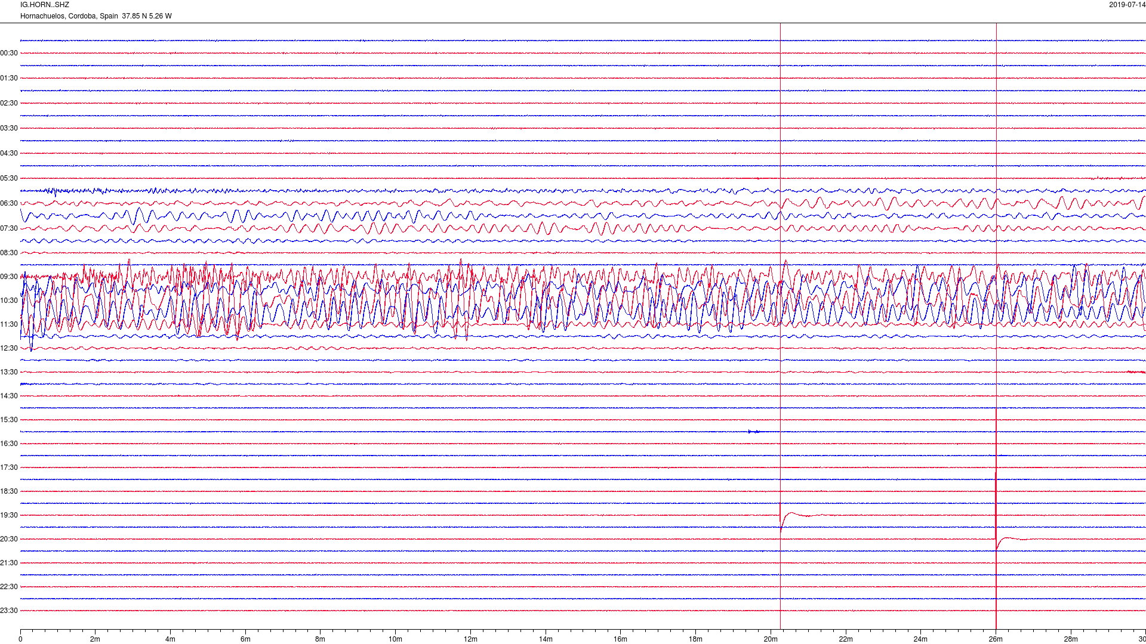Select the 03:30 time label
This screenshot has width=1146, height=644.
(9, 128)
